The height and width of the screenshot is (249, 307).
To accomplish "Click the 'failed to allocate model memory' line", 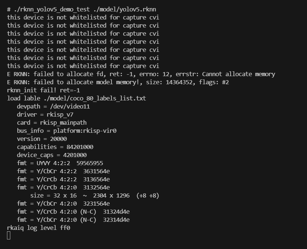I will coord(118,82).
